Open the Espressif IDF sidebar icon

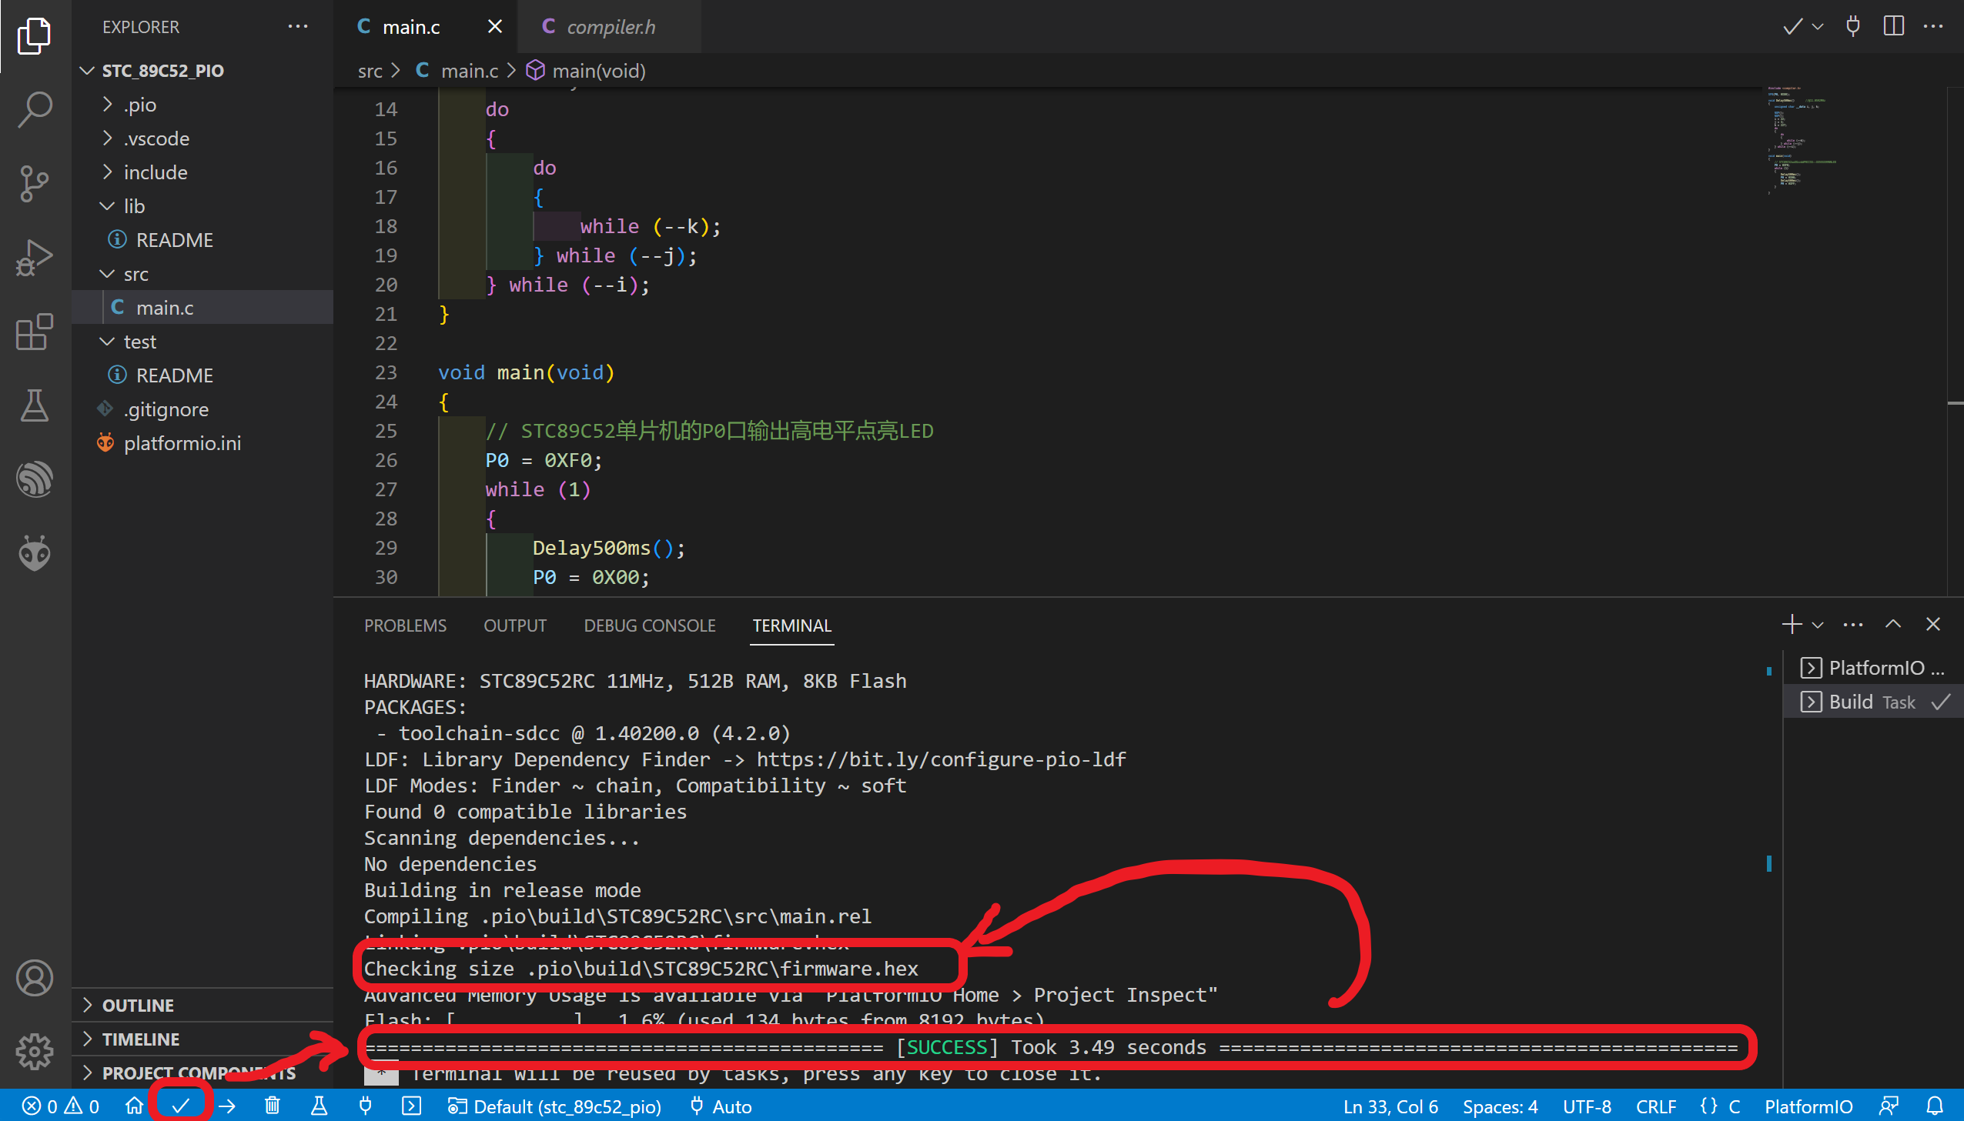(x=35, y=479)
